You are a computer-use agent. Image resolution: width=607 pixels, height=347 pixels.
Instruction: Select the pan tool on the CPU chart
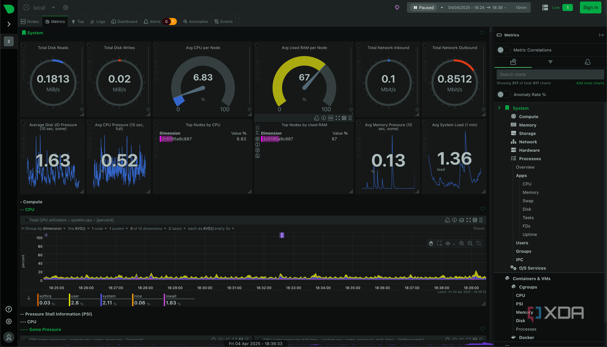point(431,243)
